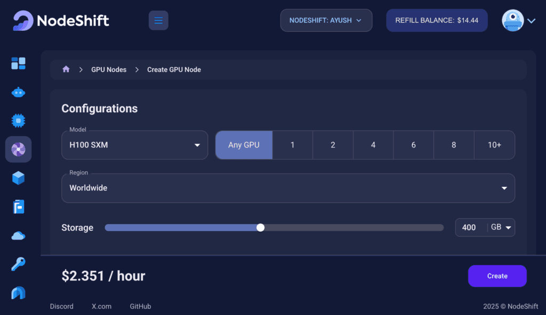The height and width of the screenshot is (315, 546).
Task: Click the Create button
Action: (x=497, y=276)
